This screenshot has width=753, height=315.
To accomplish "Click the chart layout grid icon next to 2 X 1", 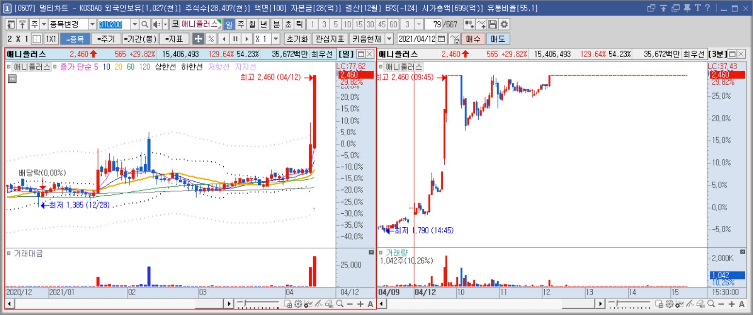I will coord(36,39).
